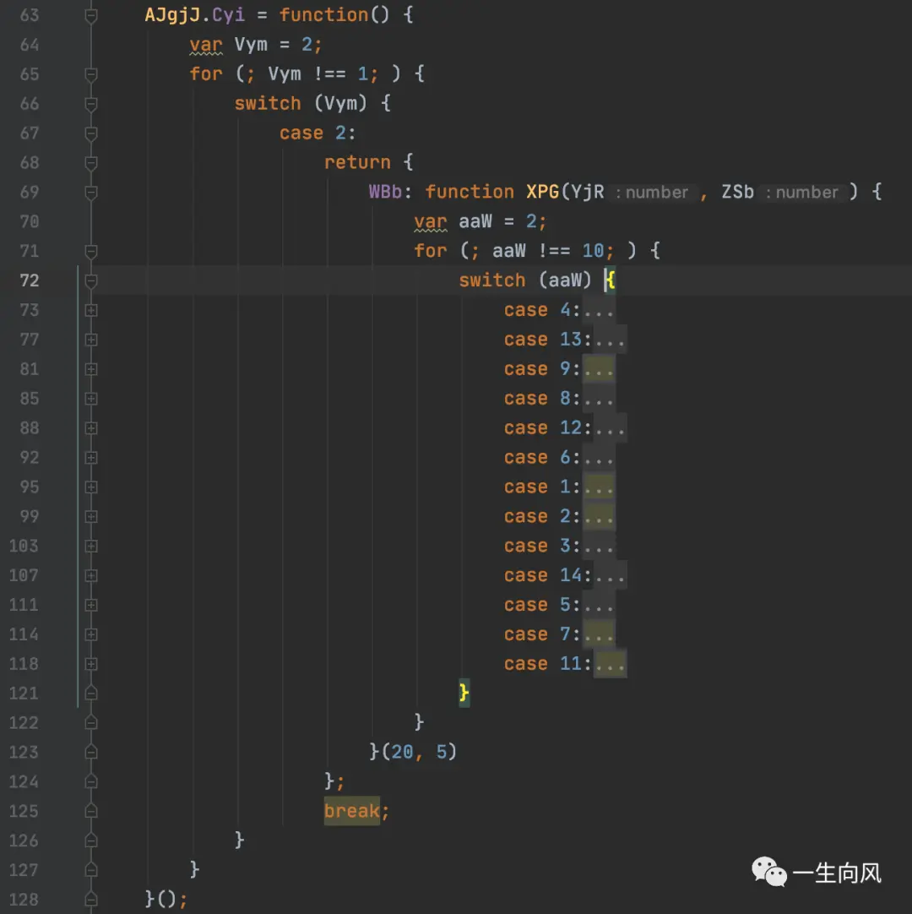Collapse the function block on line 63
The width and height of the screenshot is (912, 914).
click(91, 15)
